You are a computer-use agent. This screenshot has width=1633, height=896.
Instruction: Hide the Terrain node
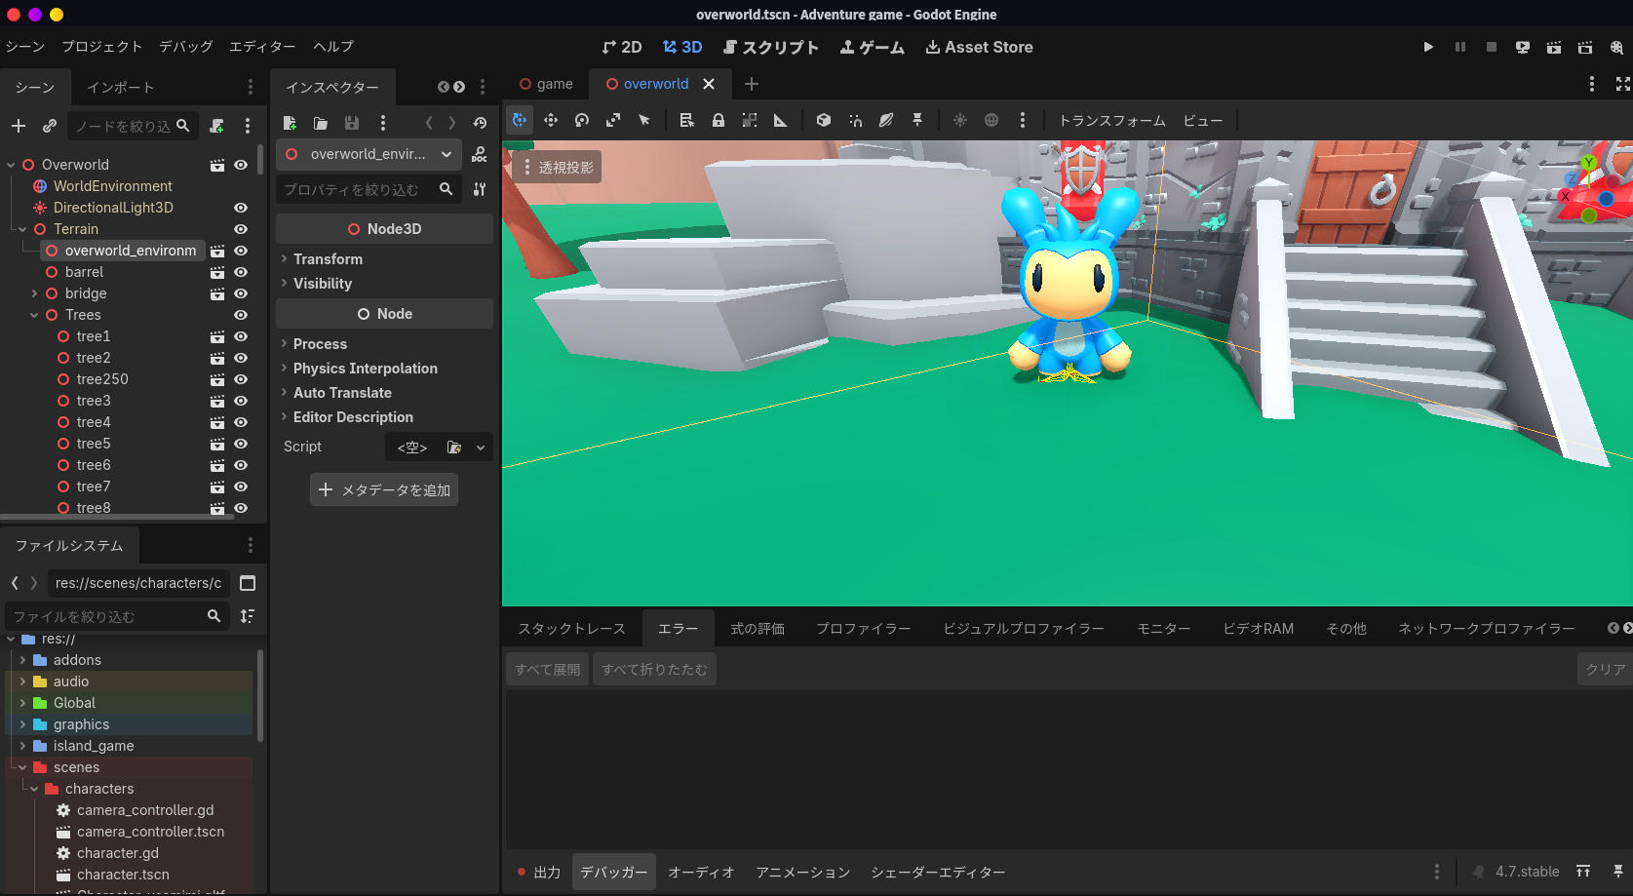coord(241,229)
